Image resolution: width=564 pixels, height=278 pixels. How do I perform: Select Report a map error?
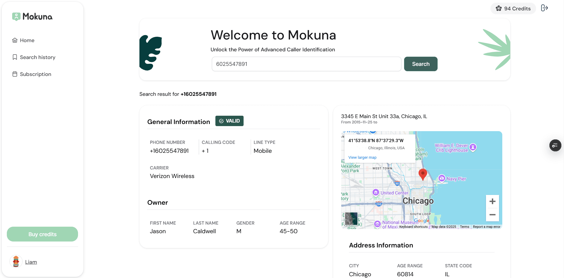486,227
